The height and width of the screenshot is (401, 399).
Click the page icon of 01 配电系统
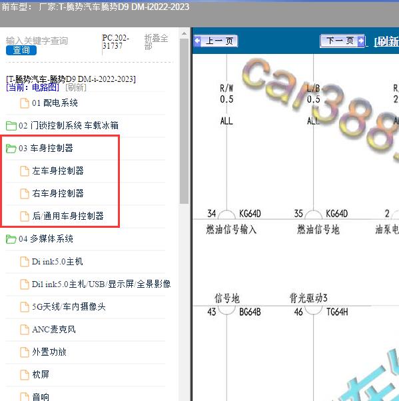[25, 103]
